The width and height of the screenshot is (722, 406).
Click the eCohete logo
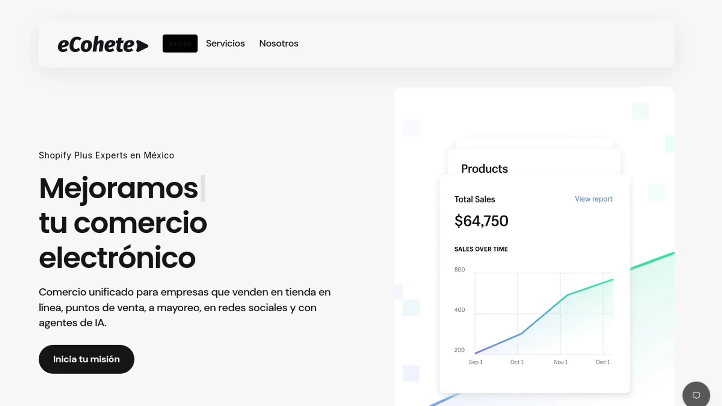(103, 44)
